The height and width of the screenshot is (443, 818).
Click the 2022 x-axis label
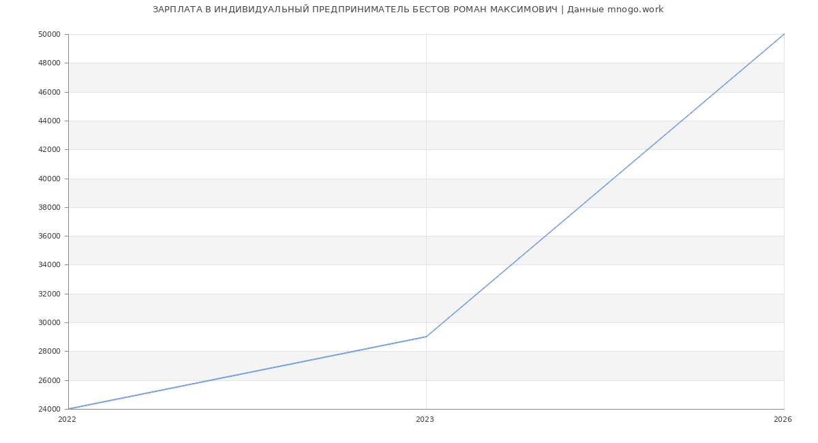point(67,420)
